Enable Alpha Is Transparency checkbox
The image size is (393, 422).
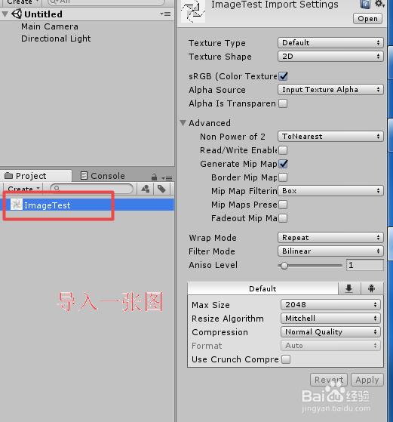coord(283,103)
